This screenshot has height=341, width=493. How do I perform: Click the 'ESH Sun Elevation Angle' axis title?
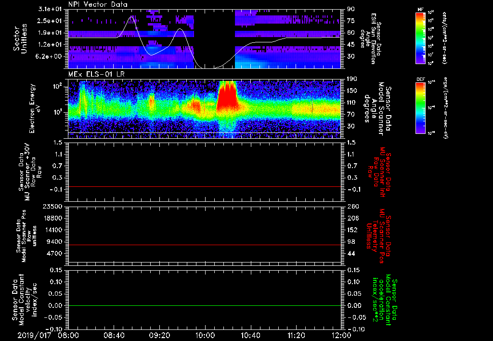(371, 39)
